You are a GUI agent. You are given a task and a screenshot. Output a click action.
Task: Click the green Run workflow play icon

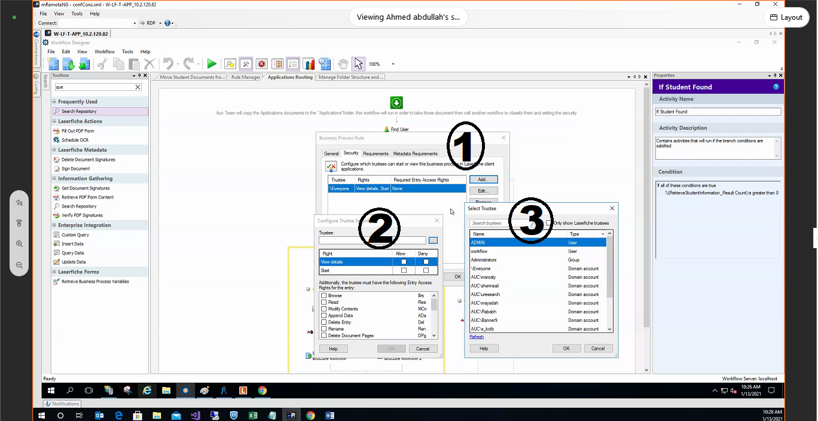point(212,64)
